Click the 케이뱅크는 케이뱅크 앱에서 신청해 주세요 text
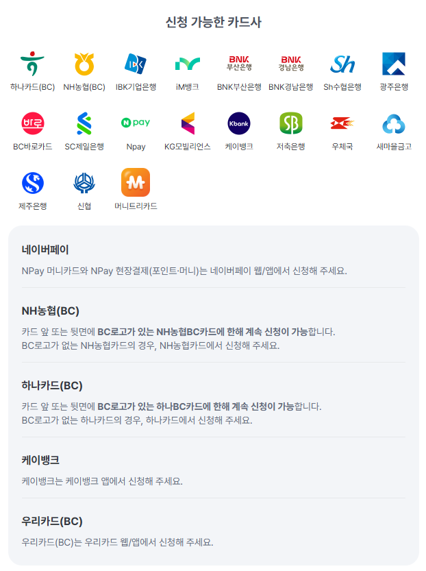This screenshot has width=426, height=571. pyautogui.click(x=102, y=481)
